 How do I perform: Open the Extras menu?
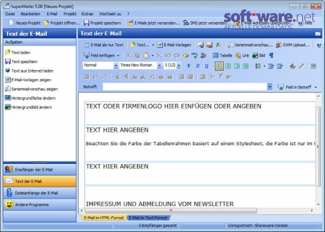coord(87,14)
